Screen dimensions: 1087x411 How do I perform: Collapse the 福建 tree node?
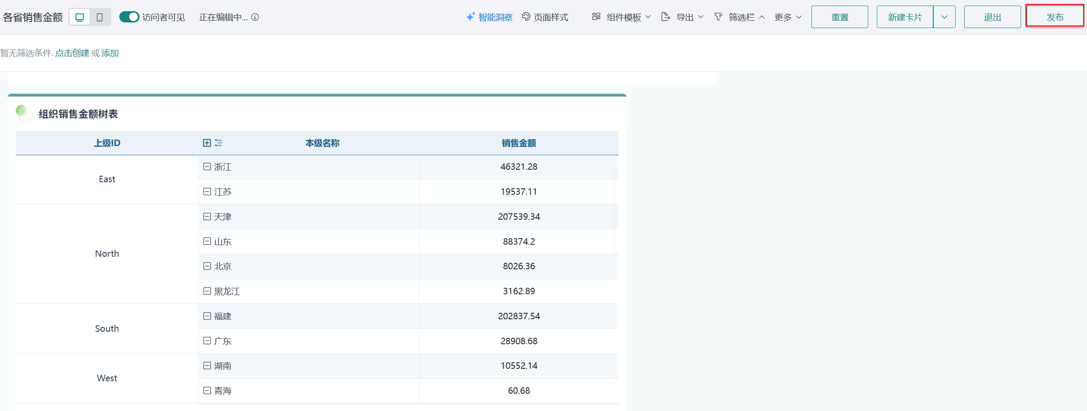coord(207,316)
